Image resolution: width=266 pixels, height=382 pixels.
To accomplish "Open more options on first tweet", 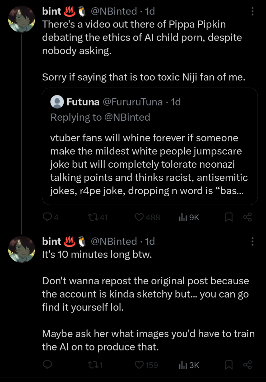I will click(x=253, y=11).
